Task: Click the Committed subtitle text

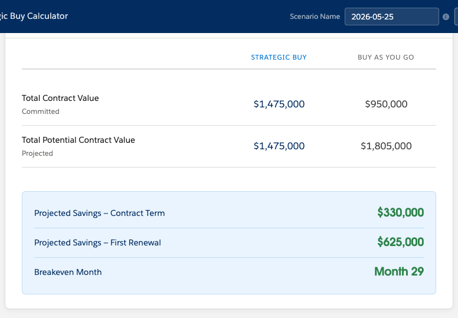Action: [41, 112]
